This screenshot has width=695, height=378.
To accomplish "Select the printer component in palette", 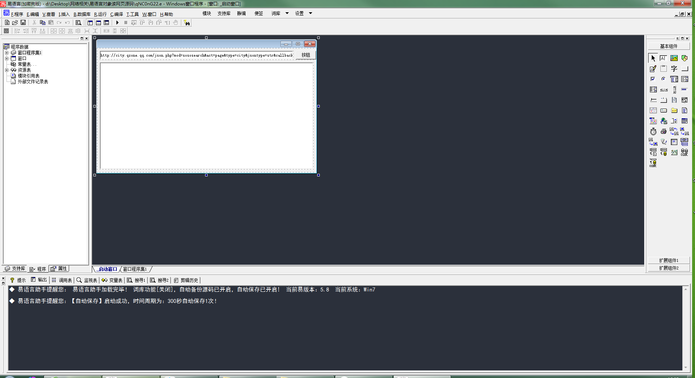I will pos(663,132).
